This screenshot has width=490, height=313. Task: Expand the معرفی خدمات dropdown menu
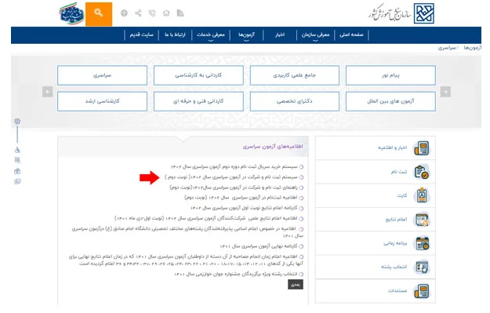pyautogui.click(x=211, y=35)
